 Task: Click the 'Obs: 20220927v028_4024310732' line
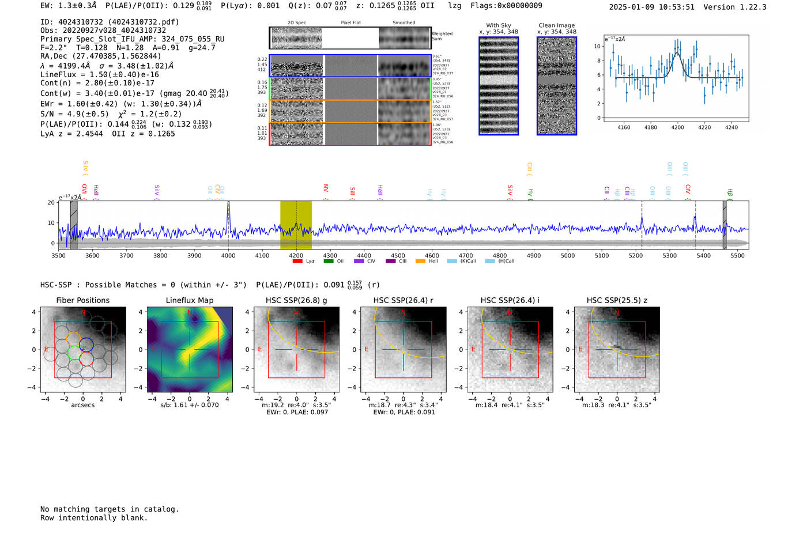click(x=103, y=31)
